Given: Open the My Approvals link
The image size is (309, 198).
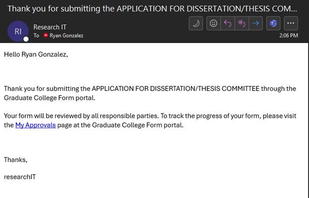Looking at the screenshot, I should pos(36,125).
